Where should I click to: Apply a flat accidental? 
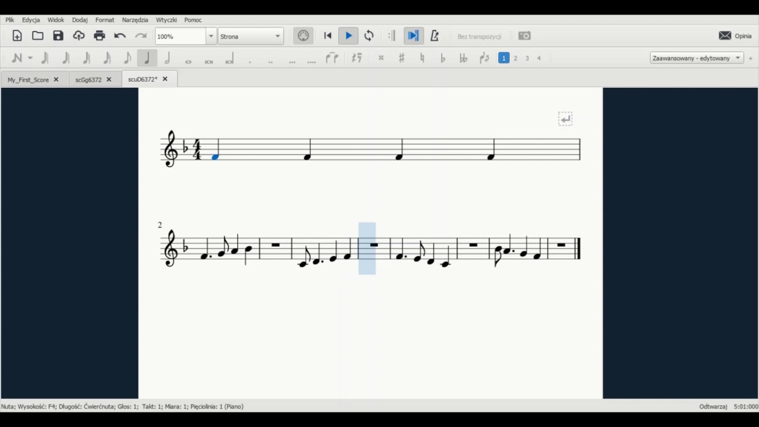click(443, 58)
